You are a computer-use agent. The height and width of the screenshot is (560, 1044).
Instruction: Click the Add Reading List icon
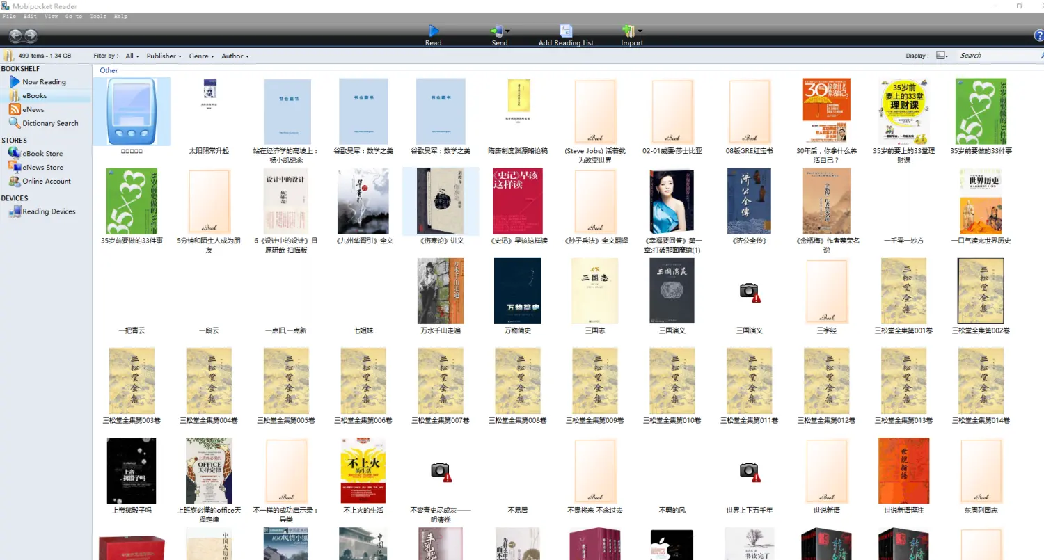[566, 31]
